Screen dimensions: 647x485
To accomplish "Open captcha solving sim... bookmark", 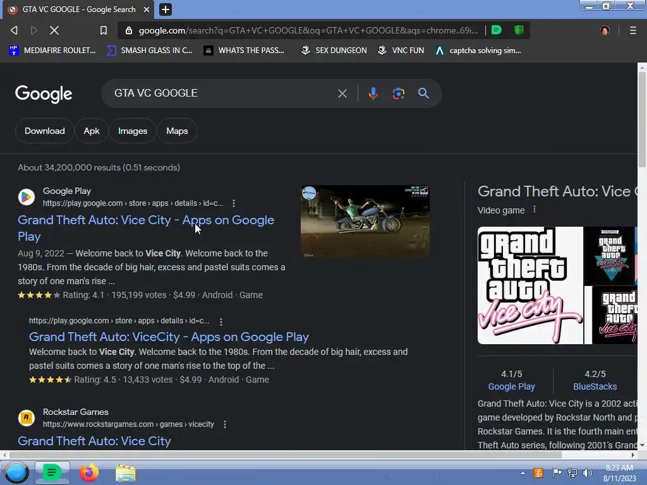I will point(478,51).
